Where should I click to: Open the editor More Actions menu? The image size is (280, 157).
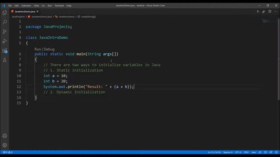(276, 12)
